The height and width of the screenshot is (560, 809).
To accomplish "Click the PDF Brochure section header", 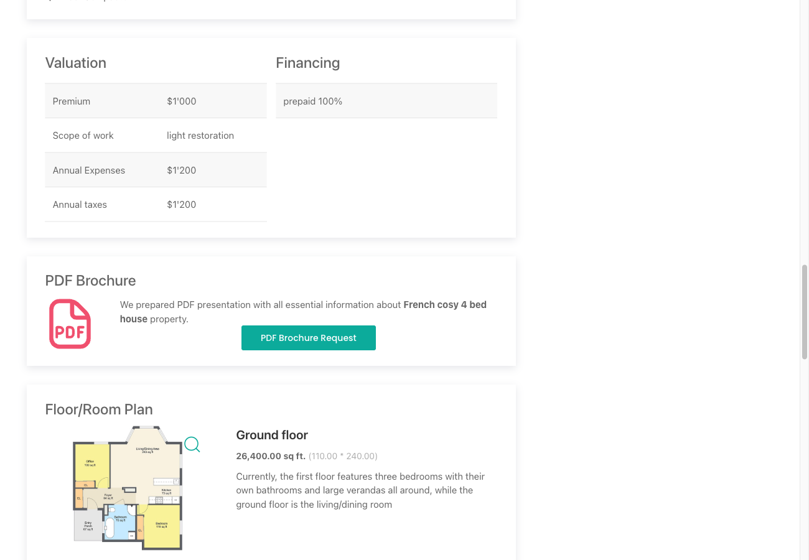I will tap(90, 281).
